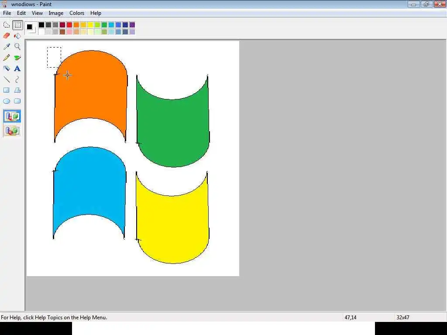This screenshot has height=335, width=447.
Task: Pick the white palette color
Action: point(41,31)
